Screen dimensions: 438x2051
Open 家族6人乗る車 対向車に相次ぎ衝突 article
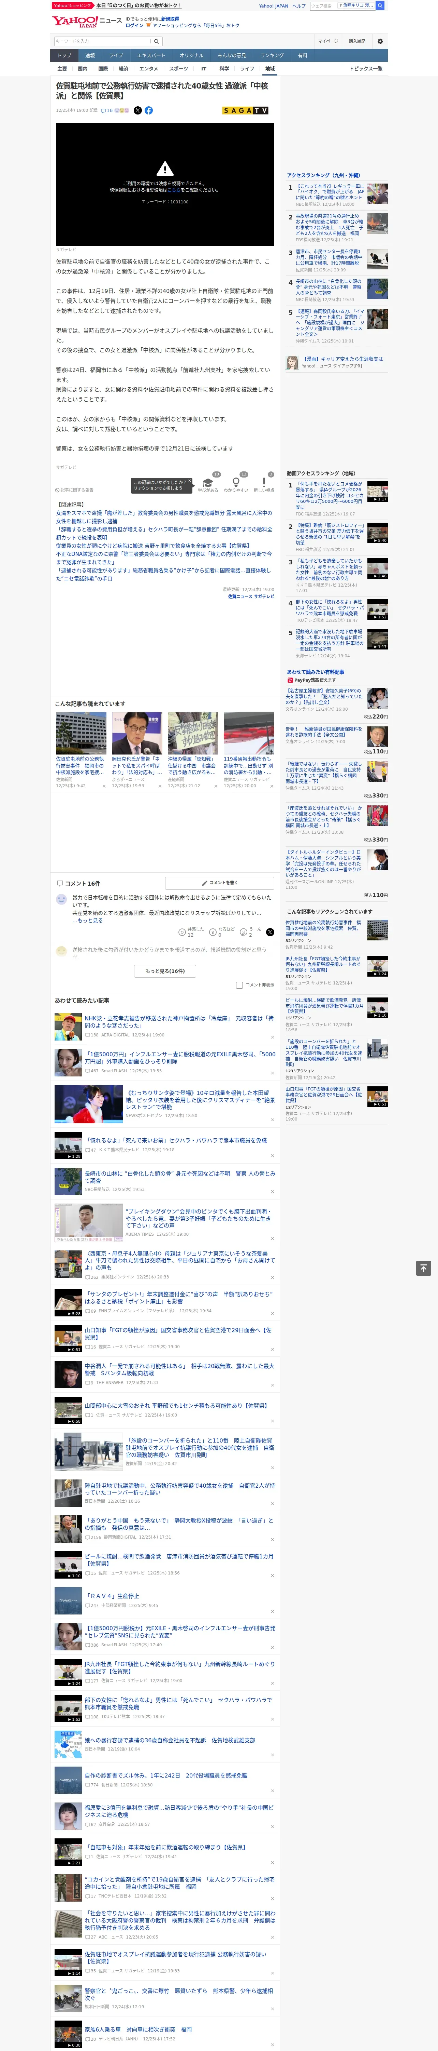pyautogui.click(x=138, y=2029)
